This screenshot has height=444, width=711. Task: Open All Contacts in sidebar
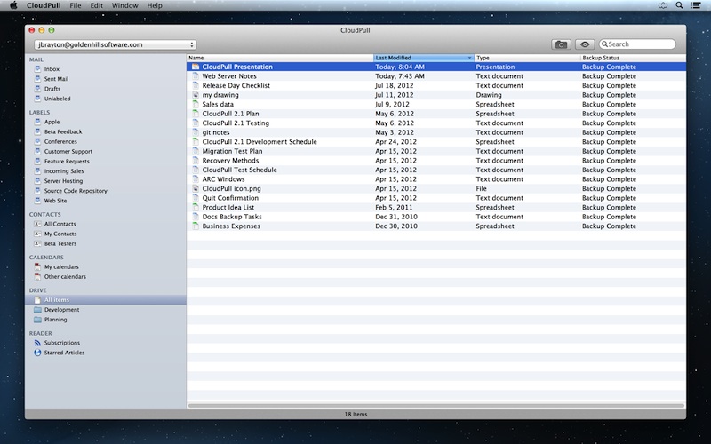60,224
